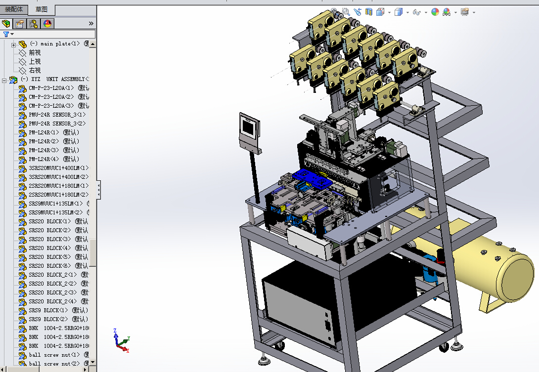Open the Display Style dropdown arrow
Screen dimensions: 539x372
coord(407,12)
